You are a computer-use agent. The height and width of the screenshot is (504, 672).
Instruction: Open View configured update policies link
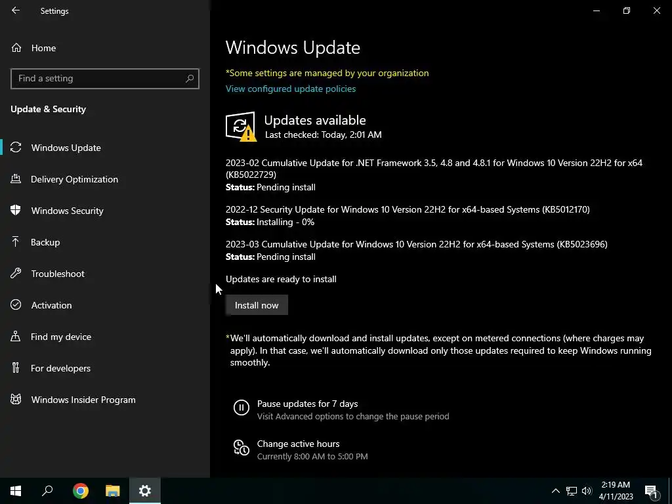(291, 89)
